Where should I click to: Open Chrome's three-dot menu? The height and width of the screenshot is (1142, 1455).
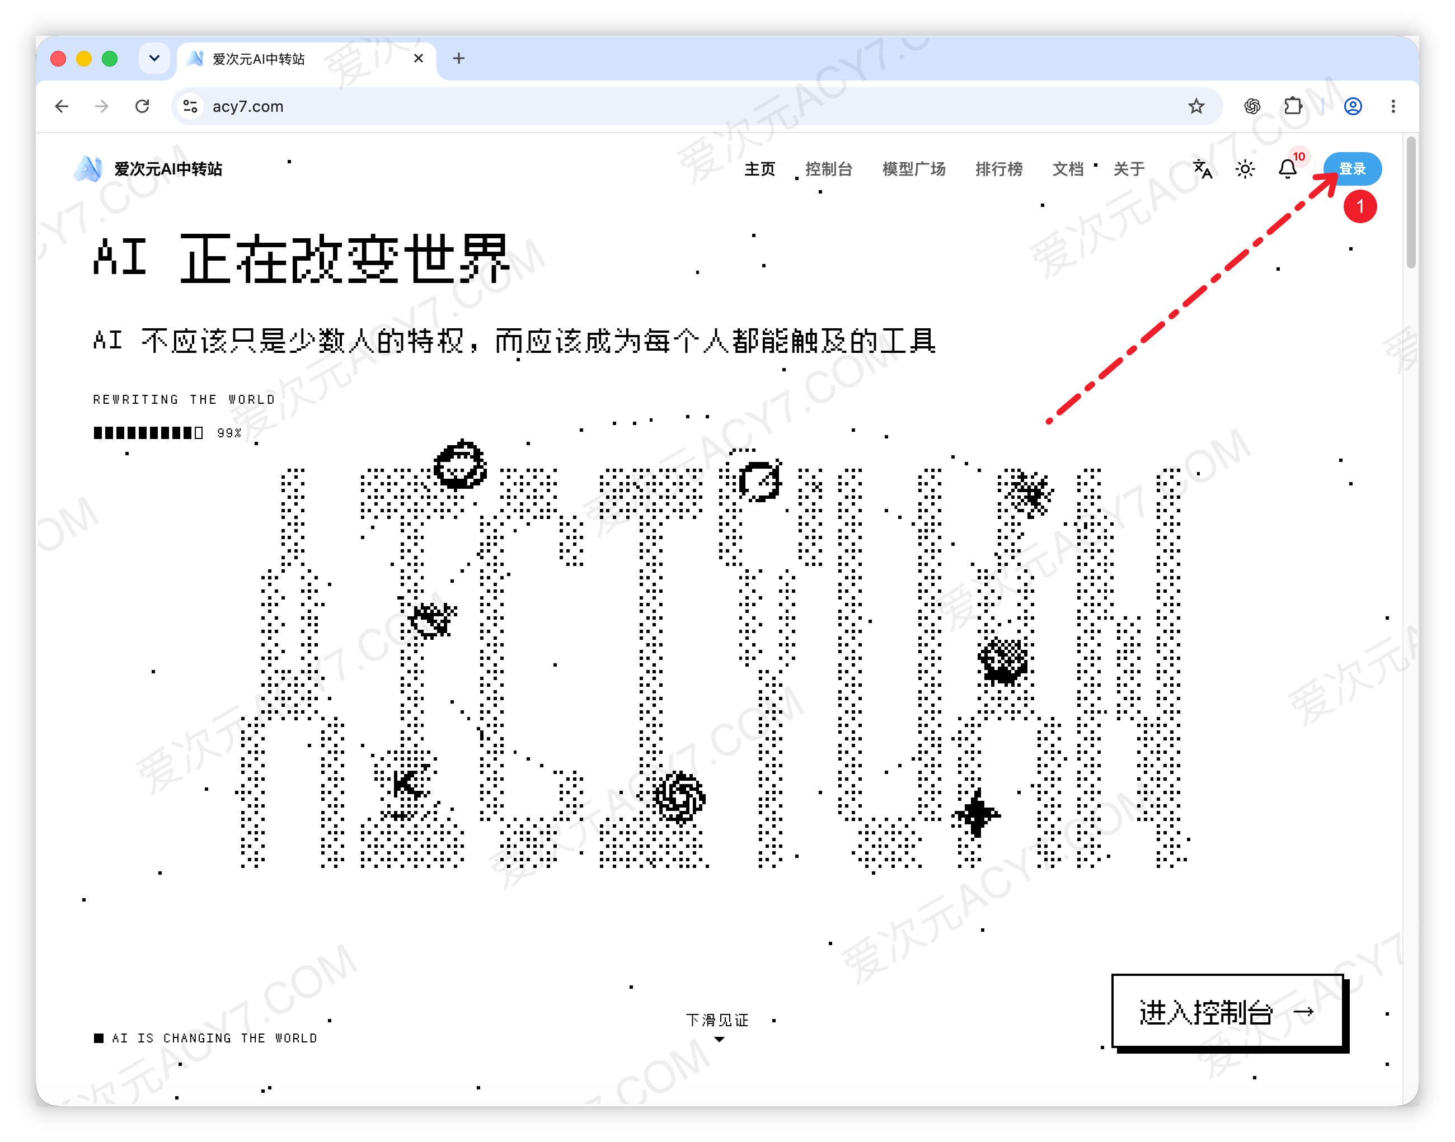(x=1393, y=106)
